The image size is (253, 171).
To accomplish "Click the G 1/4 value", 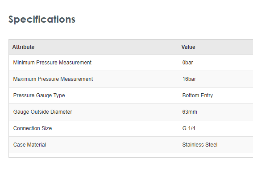I will [189, 128].
